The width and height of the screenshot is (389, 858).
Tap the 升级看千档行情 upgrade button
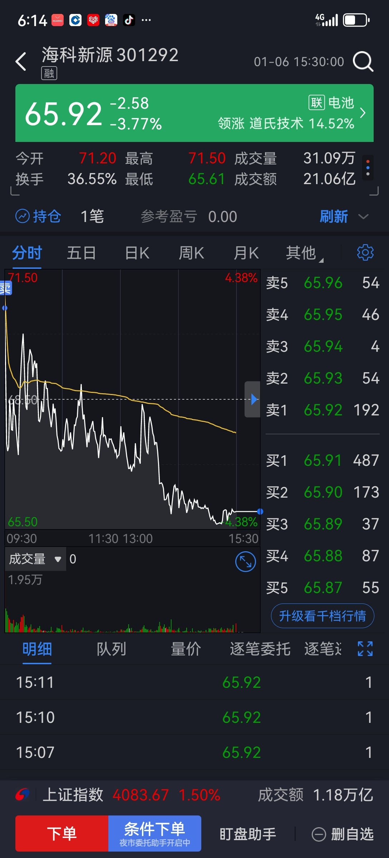coord(322,616)
